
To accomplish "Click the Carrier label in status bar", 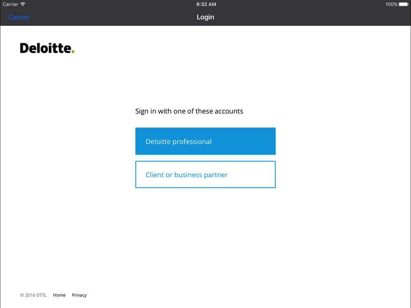I will coord(11,4).
